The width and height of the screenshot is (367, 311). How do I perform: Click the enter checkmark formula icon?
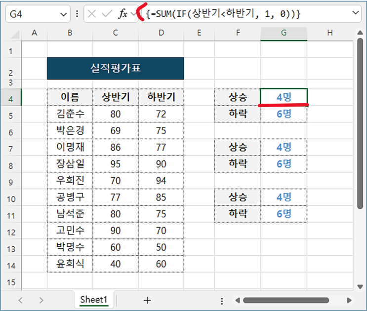pyautogui.click(x=107, y=14)
